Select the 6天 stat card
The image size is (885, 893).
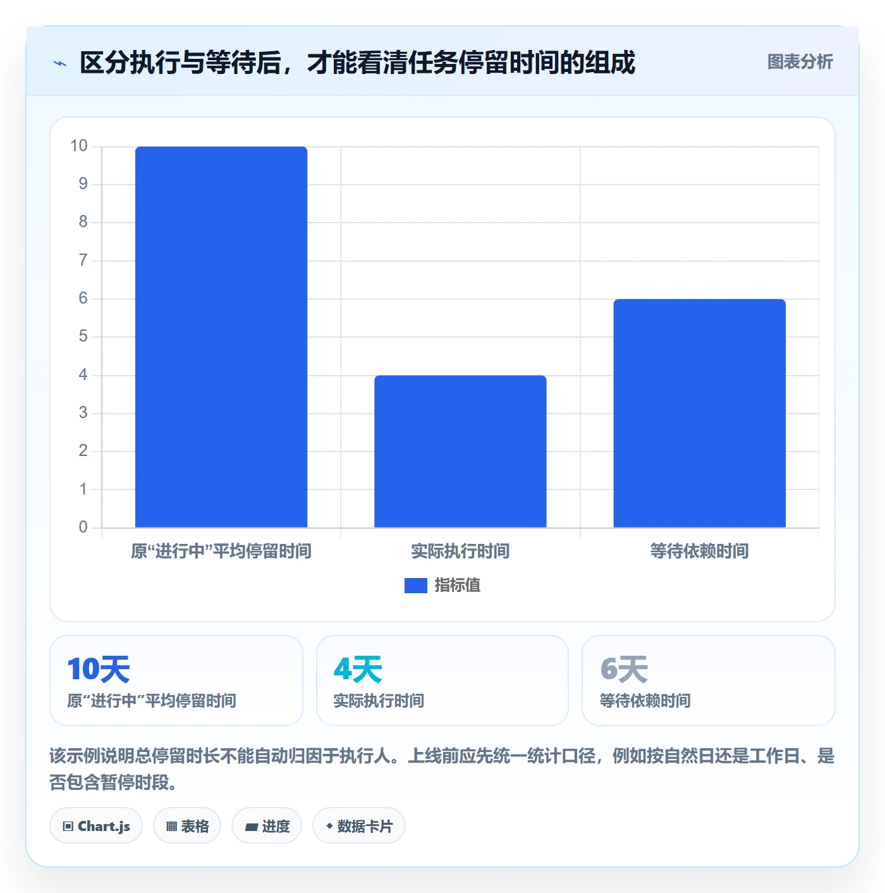tap(709, 681)
